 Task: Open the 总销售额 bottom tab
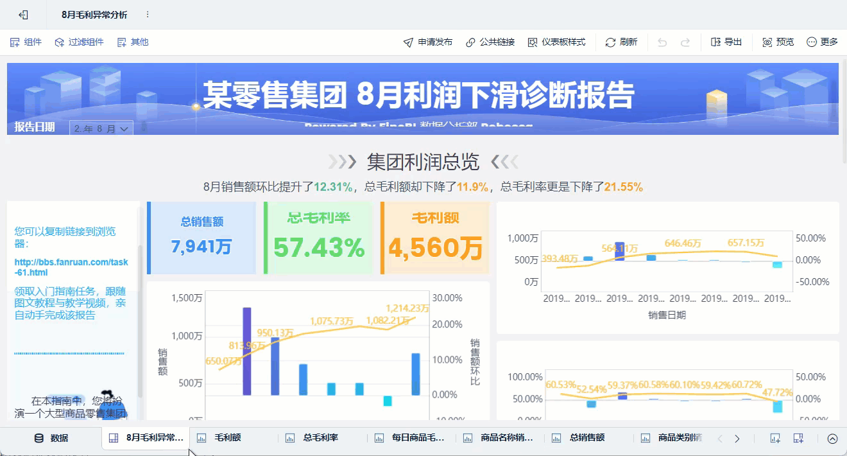579,438
